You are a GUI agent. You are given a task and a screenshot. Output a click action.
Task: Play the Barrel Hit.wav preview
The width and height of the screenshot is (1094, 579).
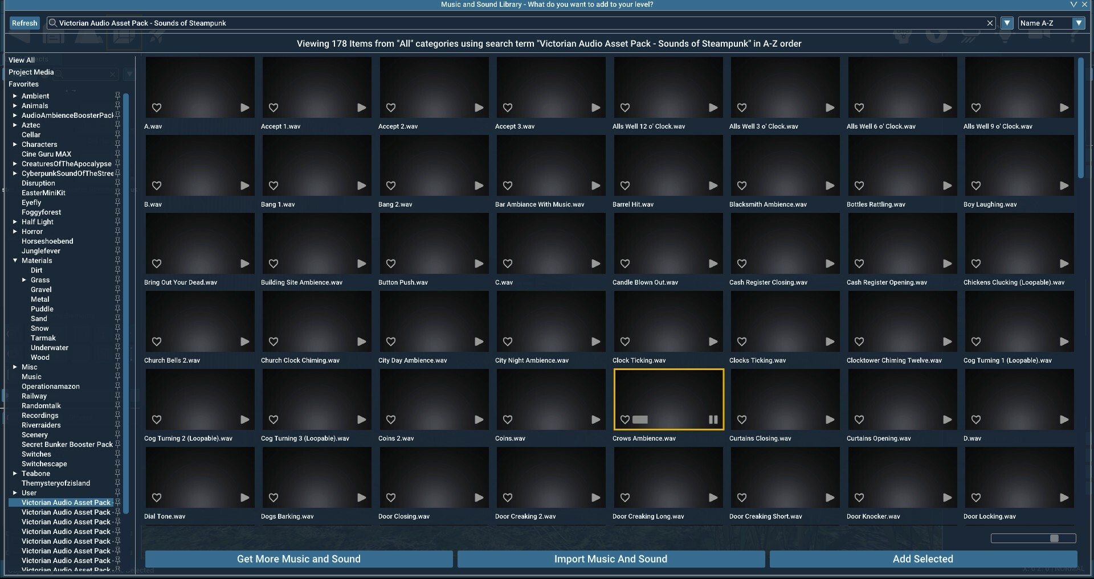713,186
